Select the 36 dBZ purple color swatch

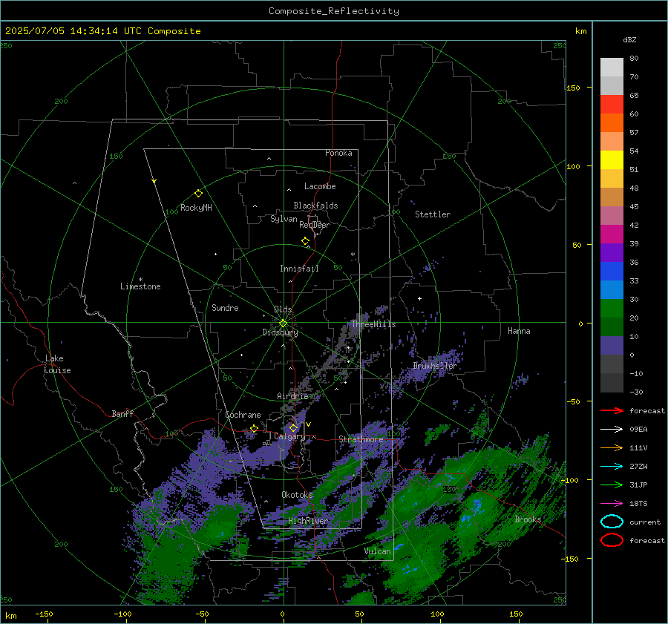[612, 252]
